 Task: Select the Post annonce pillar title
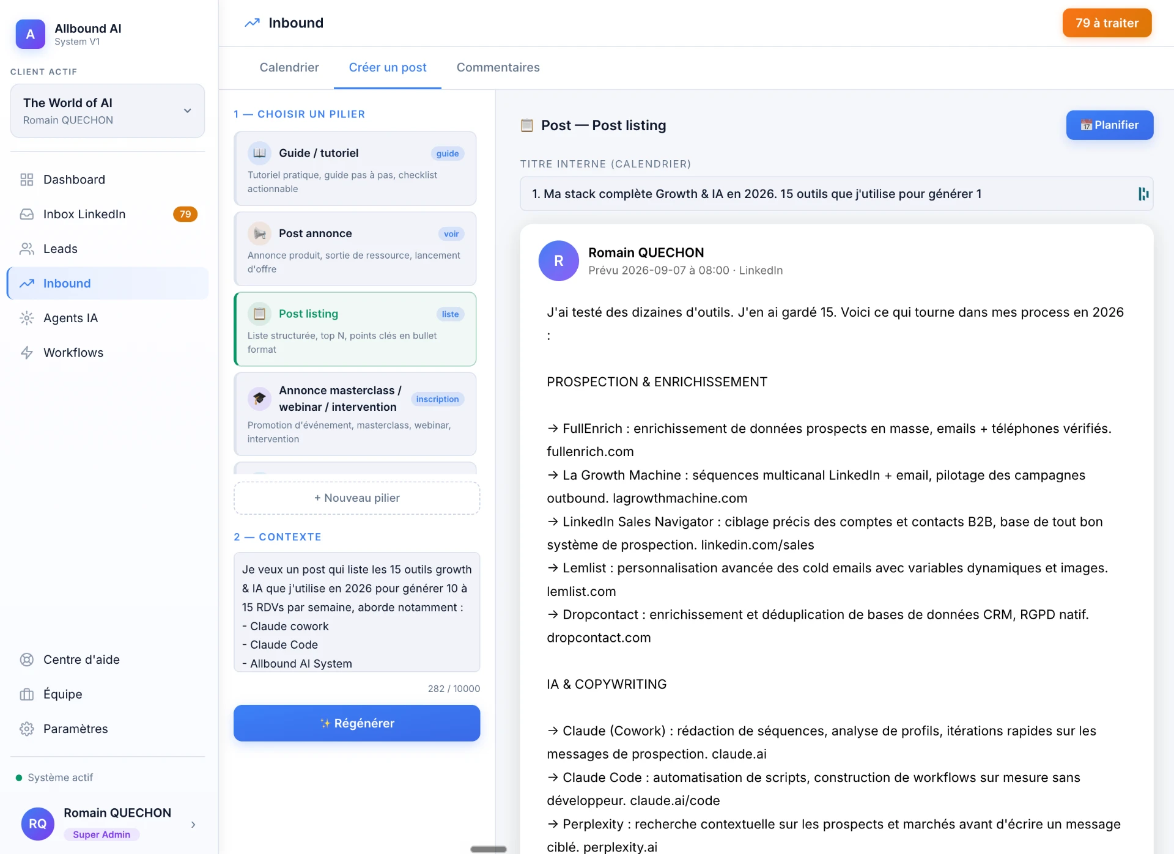(x=316, y=234)
